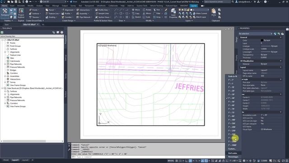Click the Save icon in quick access toolbar
Viewport: 289px width, 163px height.
pyautogui.click(x=16, y=2)
